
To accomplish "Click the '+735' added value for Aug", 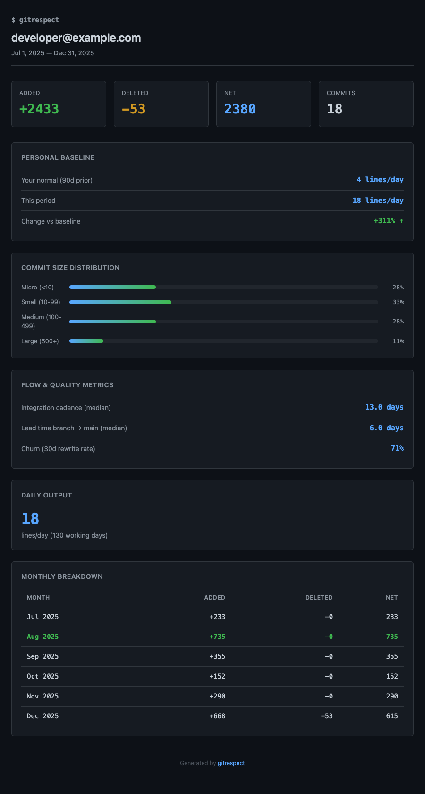I will (x=217, y=637).
